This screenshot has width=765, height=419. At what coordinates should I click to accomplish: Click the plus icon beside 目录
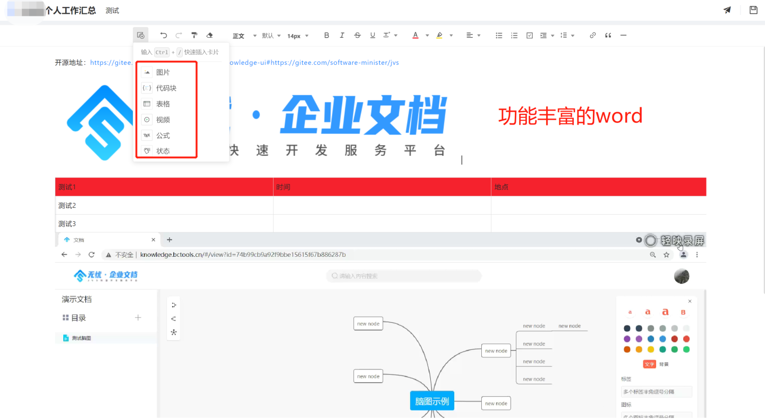click(138, 317)
